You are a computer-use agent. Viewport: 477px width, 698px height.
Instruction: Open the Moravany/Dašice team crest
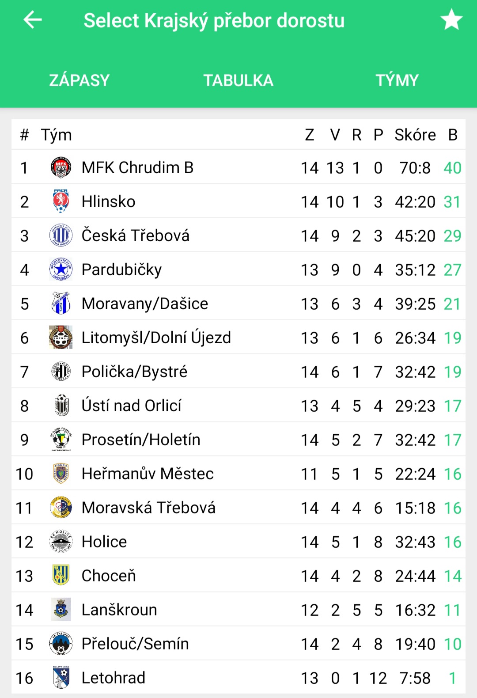point(61,303)
